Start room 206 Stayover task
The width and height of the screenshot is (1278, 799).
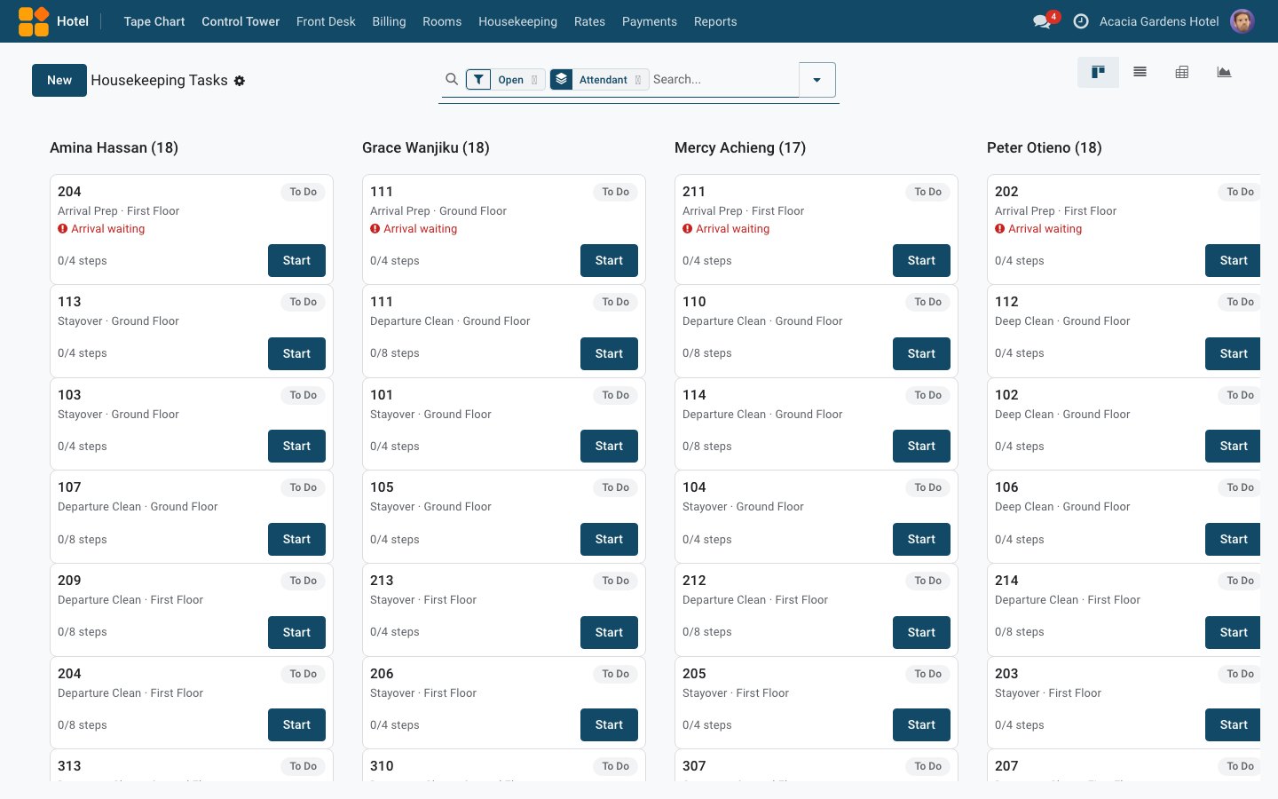609,724
